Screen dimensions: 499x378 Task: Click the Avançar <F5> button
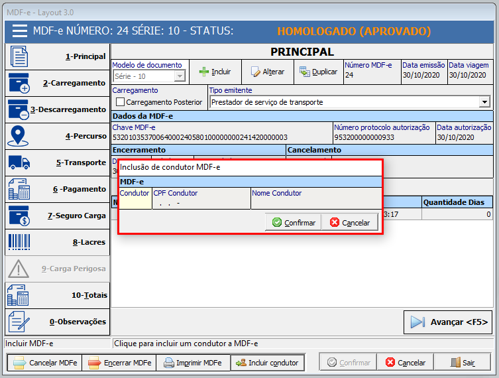[449, 322]
